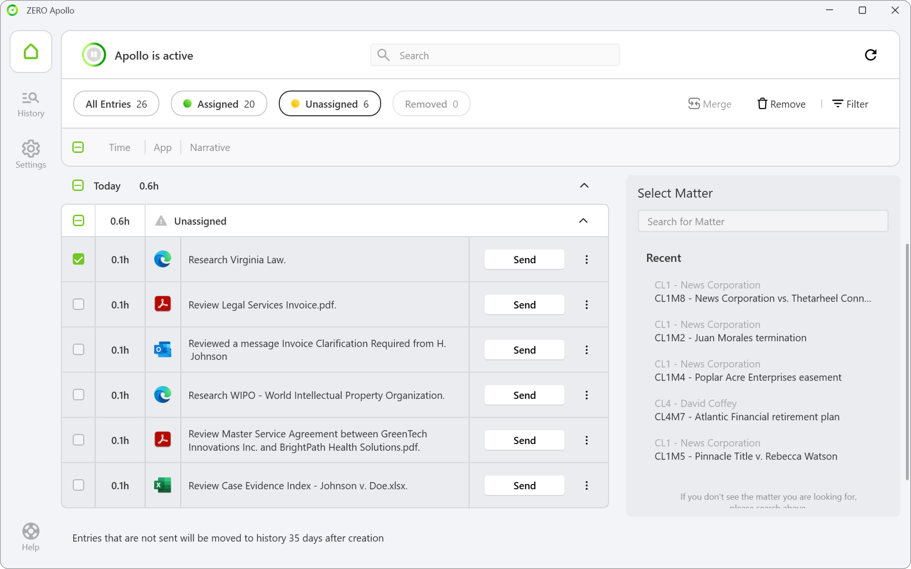Check the Master Service Agreement entry
The width and height of the screenshot is (911, 569).
(78, 440)
